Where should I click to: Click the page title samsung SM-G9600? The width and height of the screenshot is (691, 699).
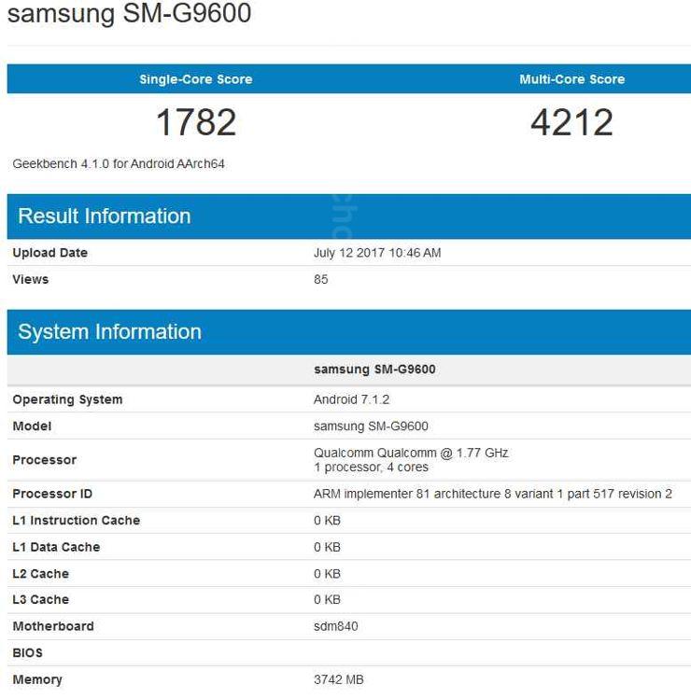[x=130, y=13]
